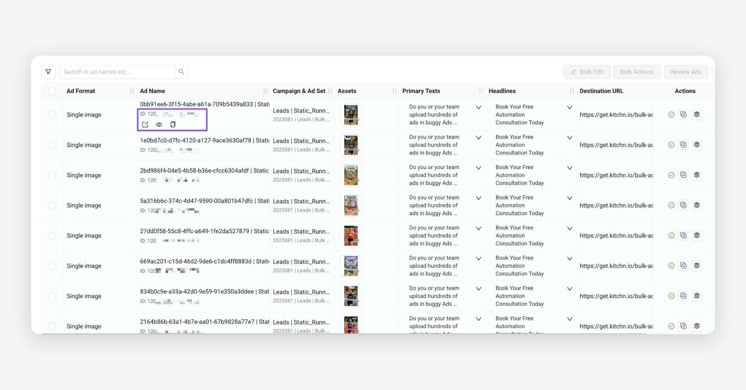Click layers icon in second row actions
This screenshot has width=746, height=390.
[x=697, y=145]
